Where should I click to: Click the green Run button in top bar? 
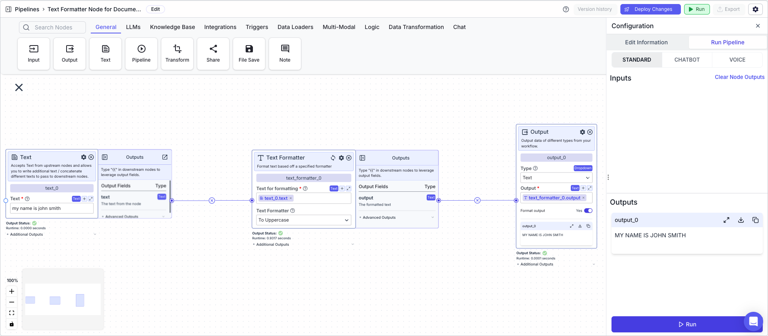(x=697, y=9)
